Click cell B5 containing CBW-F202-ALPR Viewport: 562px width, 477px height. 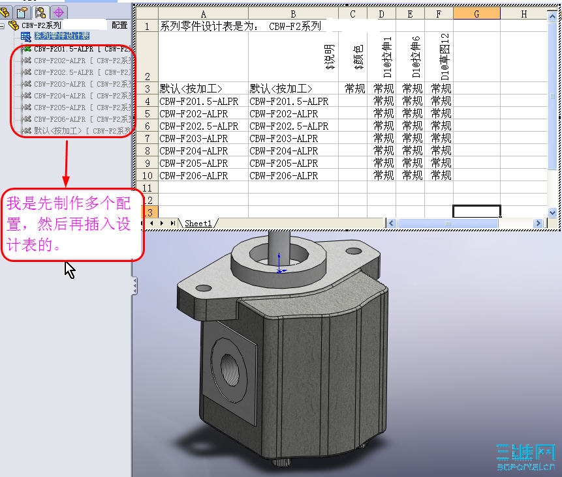pos(293,113)
